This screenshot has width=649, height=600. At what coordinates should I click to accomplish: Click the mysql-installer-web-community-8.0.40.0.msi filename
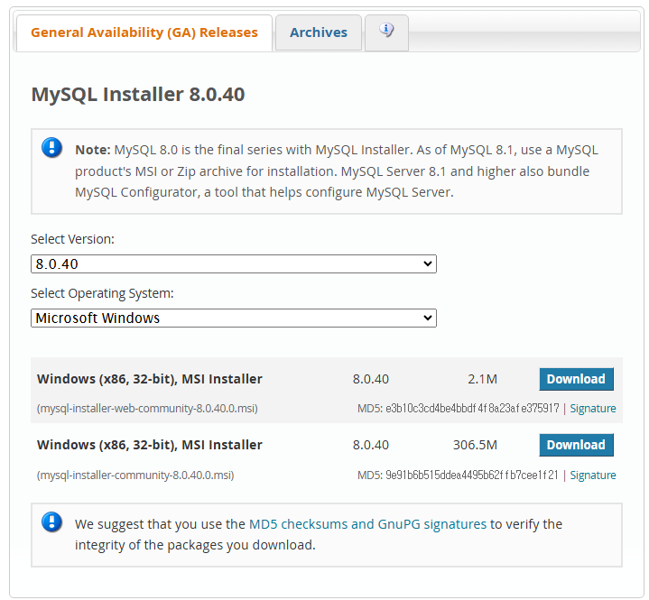(147, 409)
